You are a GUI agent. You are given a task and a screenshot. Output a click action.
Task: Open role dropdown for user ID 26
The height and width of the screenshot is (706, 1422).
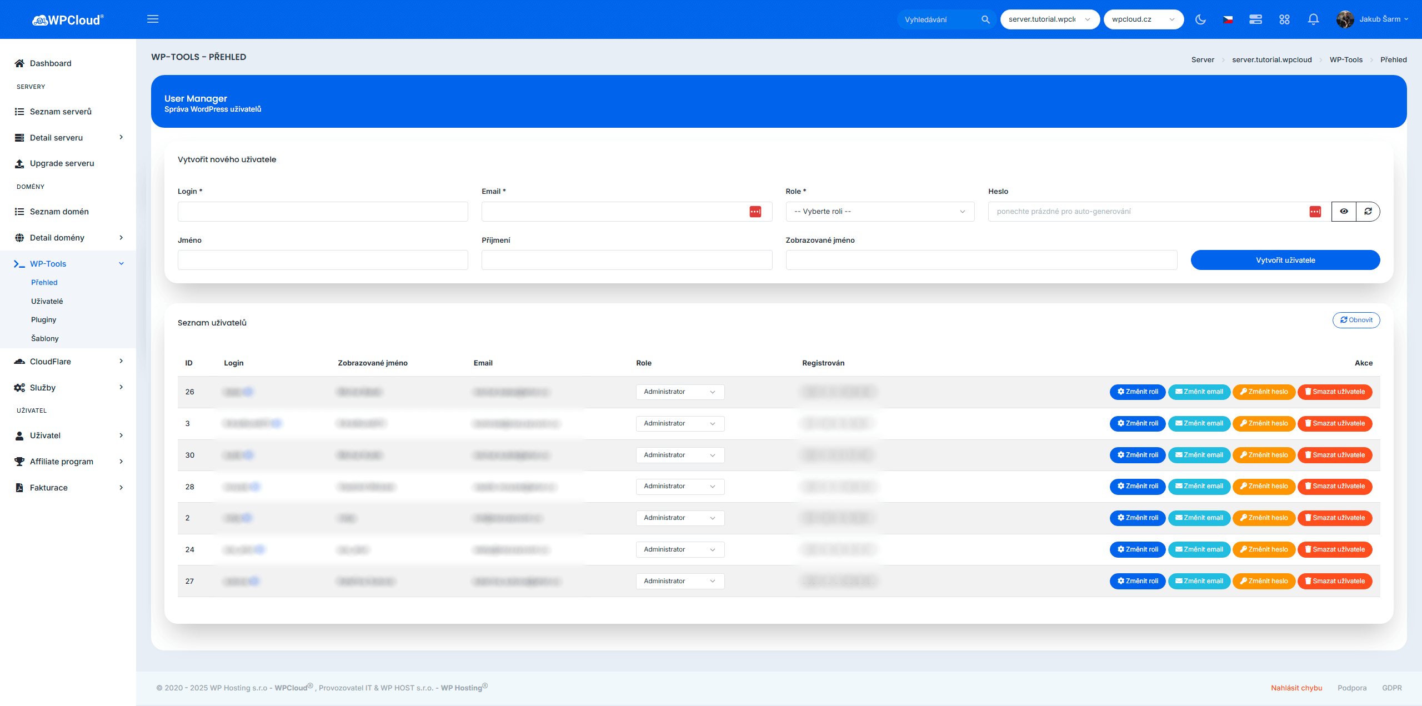[679, 392]
